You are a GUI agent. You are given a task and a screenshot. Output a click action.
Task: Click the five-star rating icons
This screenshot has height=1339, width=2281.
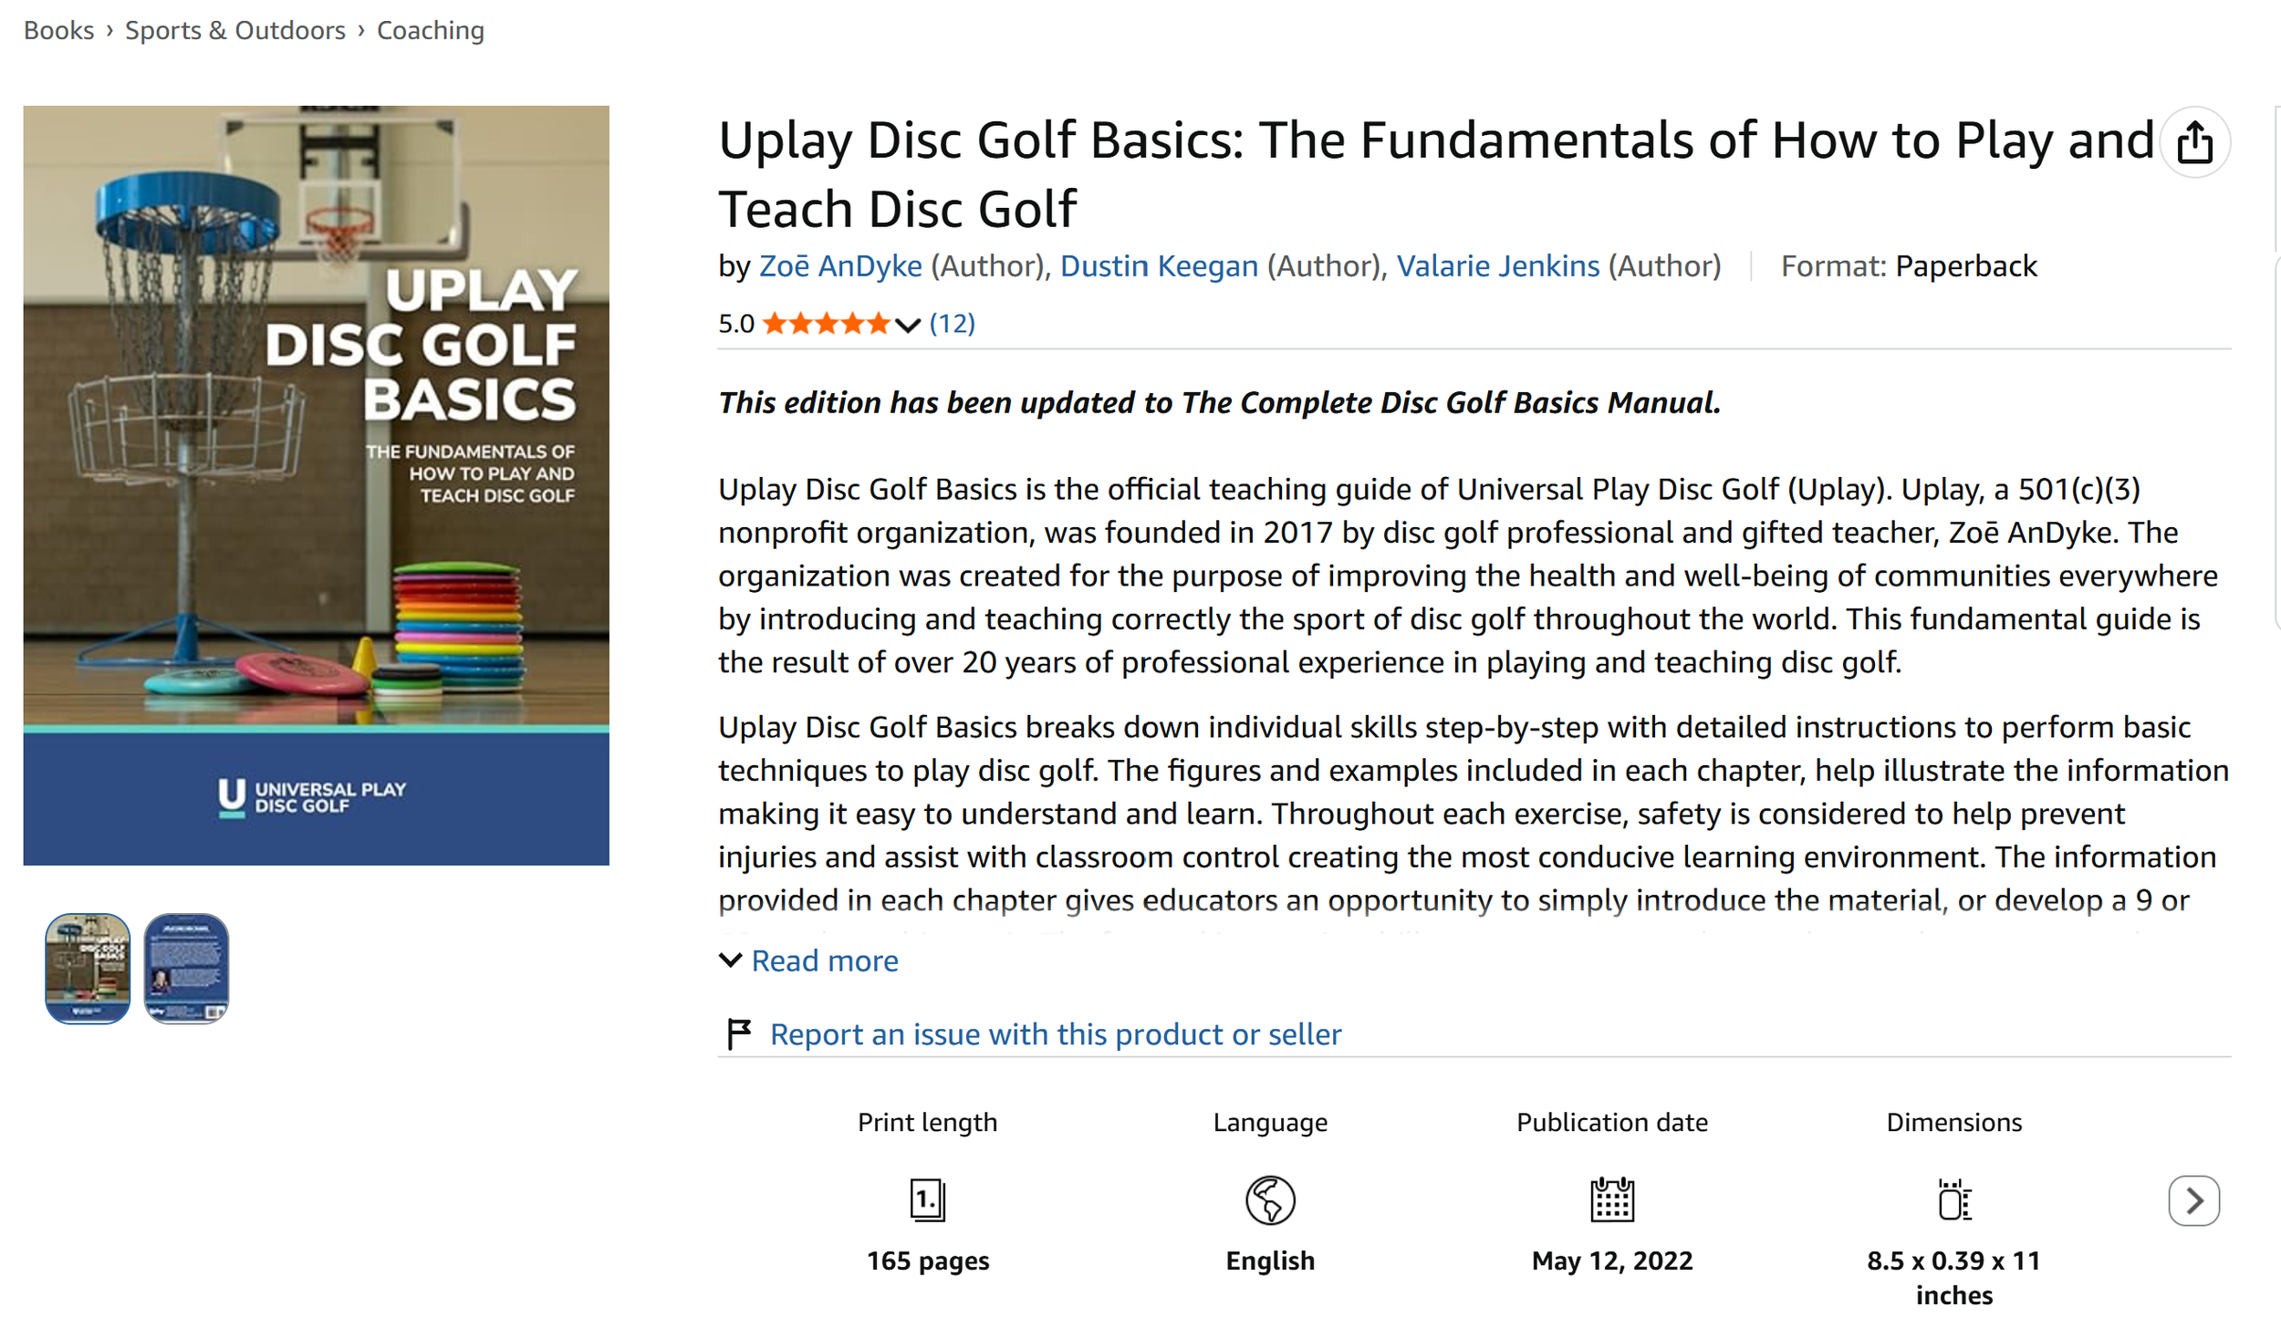coord(826,323)
